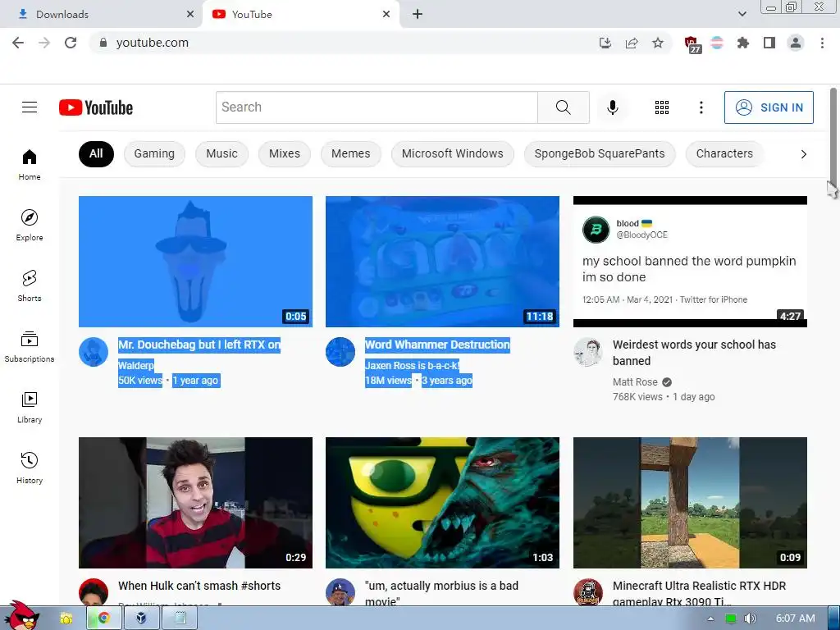Open the Matt Rose channel name link
840x630 pixels.
pos(635,382)
